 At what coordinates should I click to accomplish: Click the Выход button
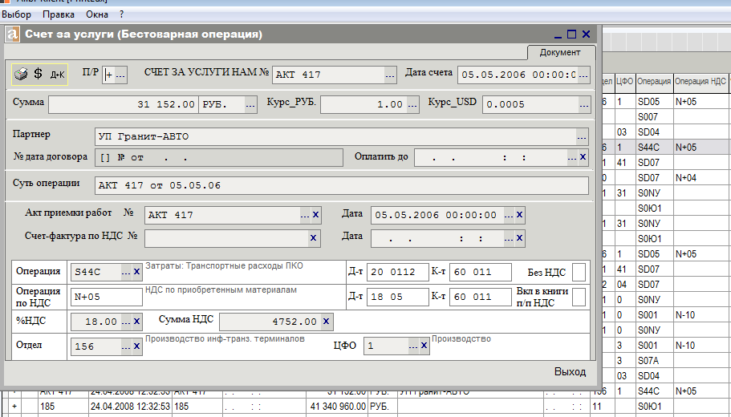[x=570, y=372]
